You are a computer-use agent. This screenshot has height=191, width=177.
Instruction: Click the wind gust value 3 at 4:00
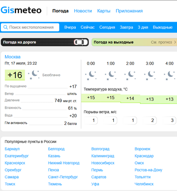coord(172,120)
